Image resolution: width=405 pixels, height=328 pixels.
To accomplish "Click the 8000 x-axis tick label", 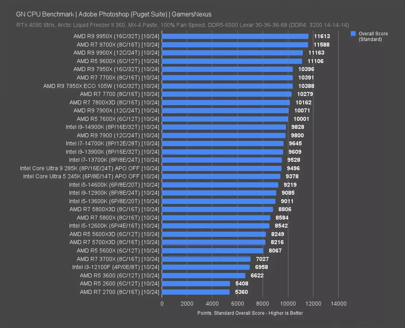I will pos(263,304).
